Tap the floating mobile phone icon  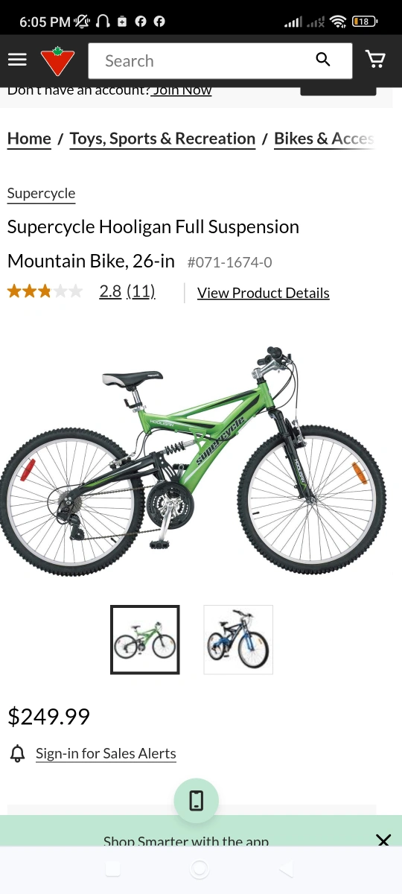click(197, 801)
